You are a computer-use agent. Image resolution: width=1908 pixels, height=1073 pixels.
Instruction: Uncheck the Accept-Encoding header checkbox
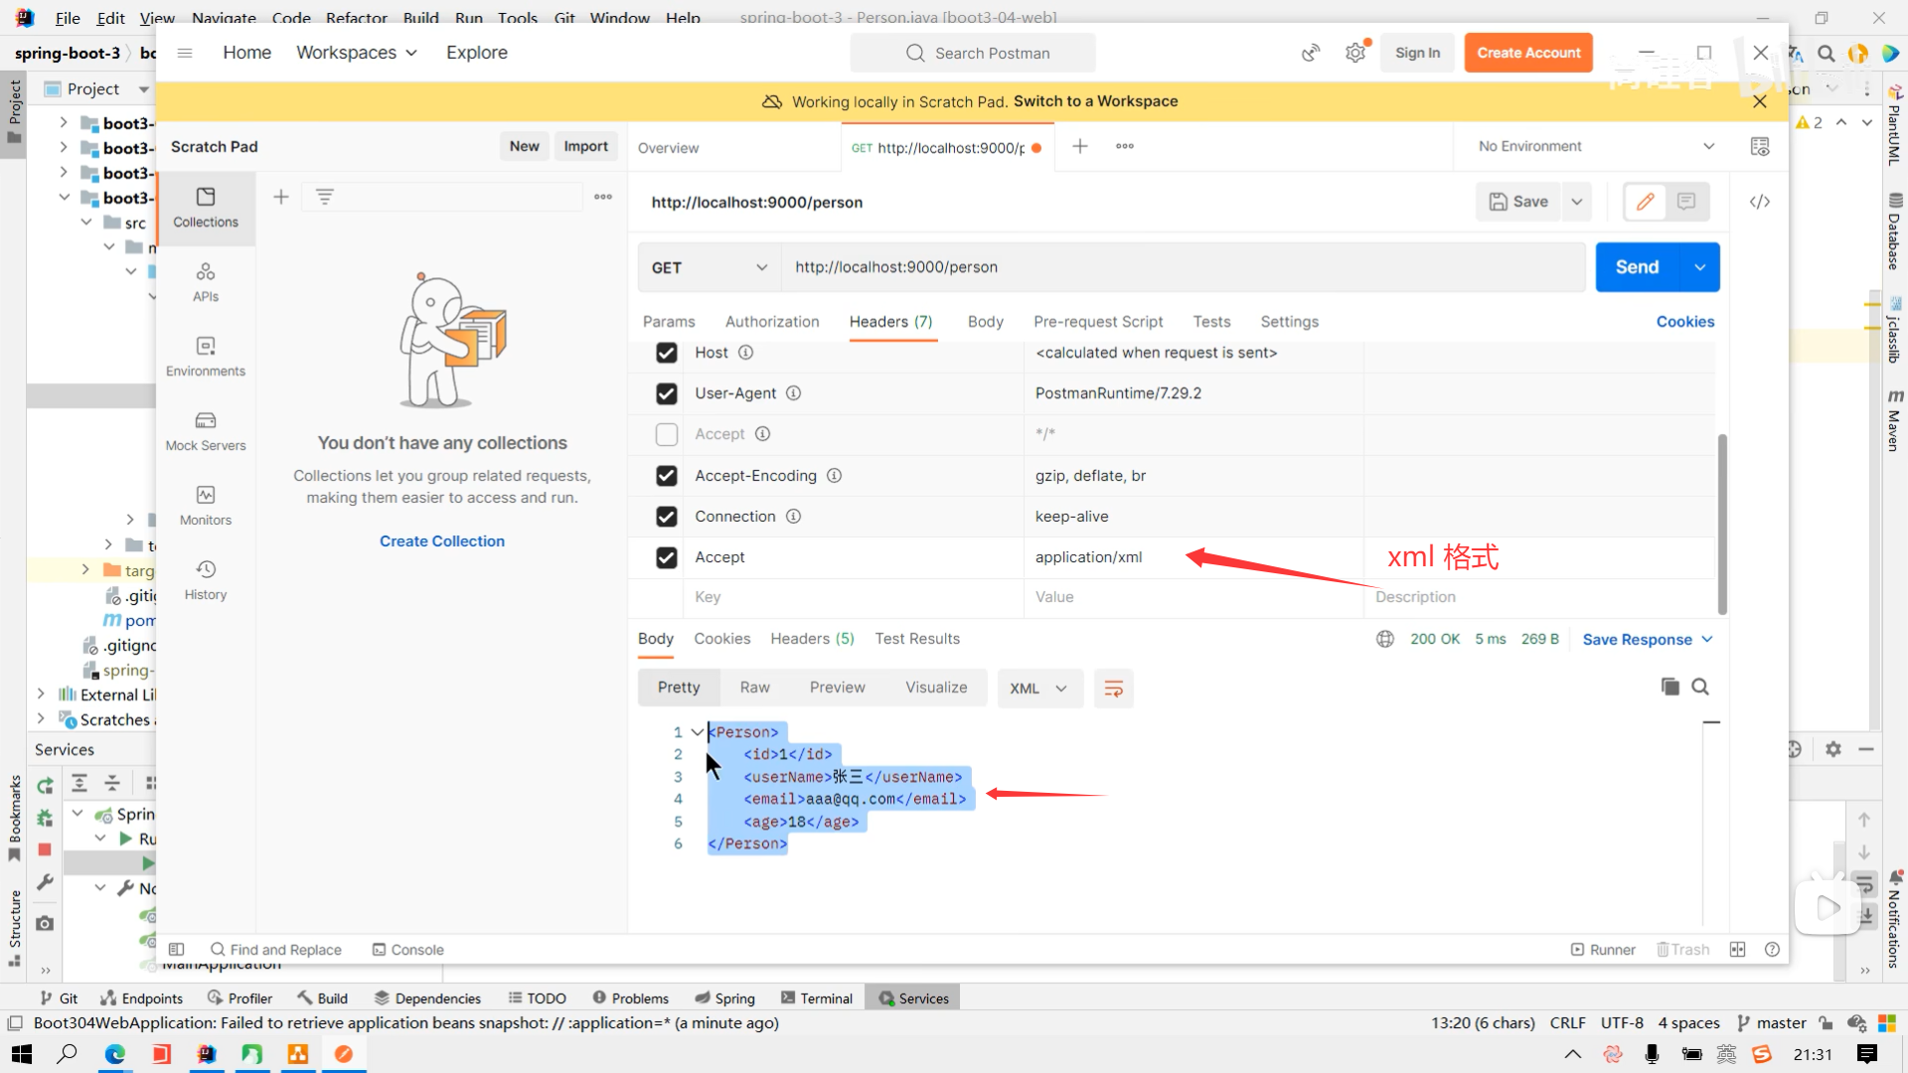coord(667,476)
